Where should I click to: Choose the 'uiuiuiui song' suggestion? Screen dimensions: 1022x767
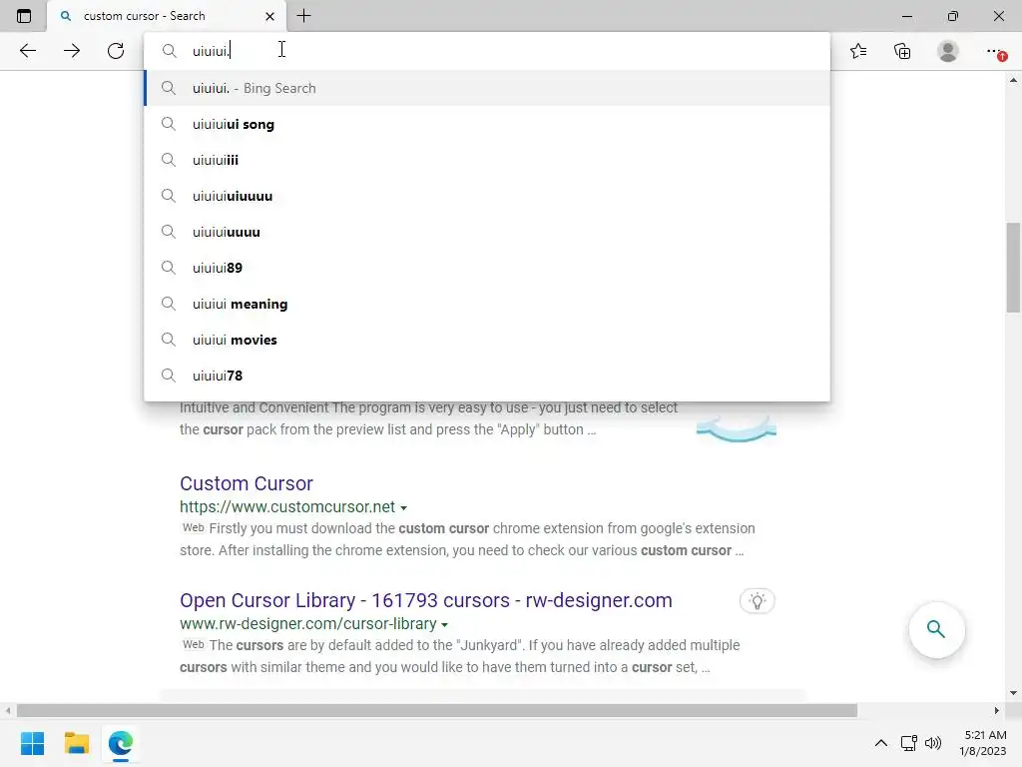(487, 124)
